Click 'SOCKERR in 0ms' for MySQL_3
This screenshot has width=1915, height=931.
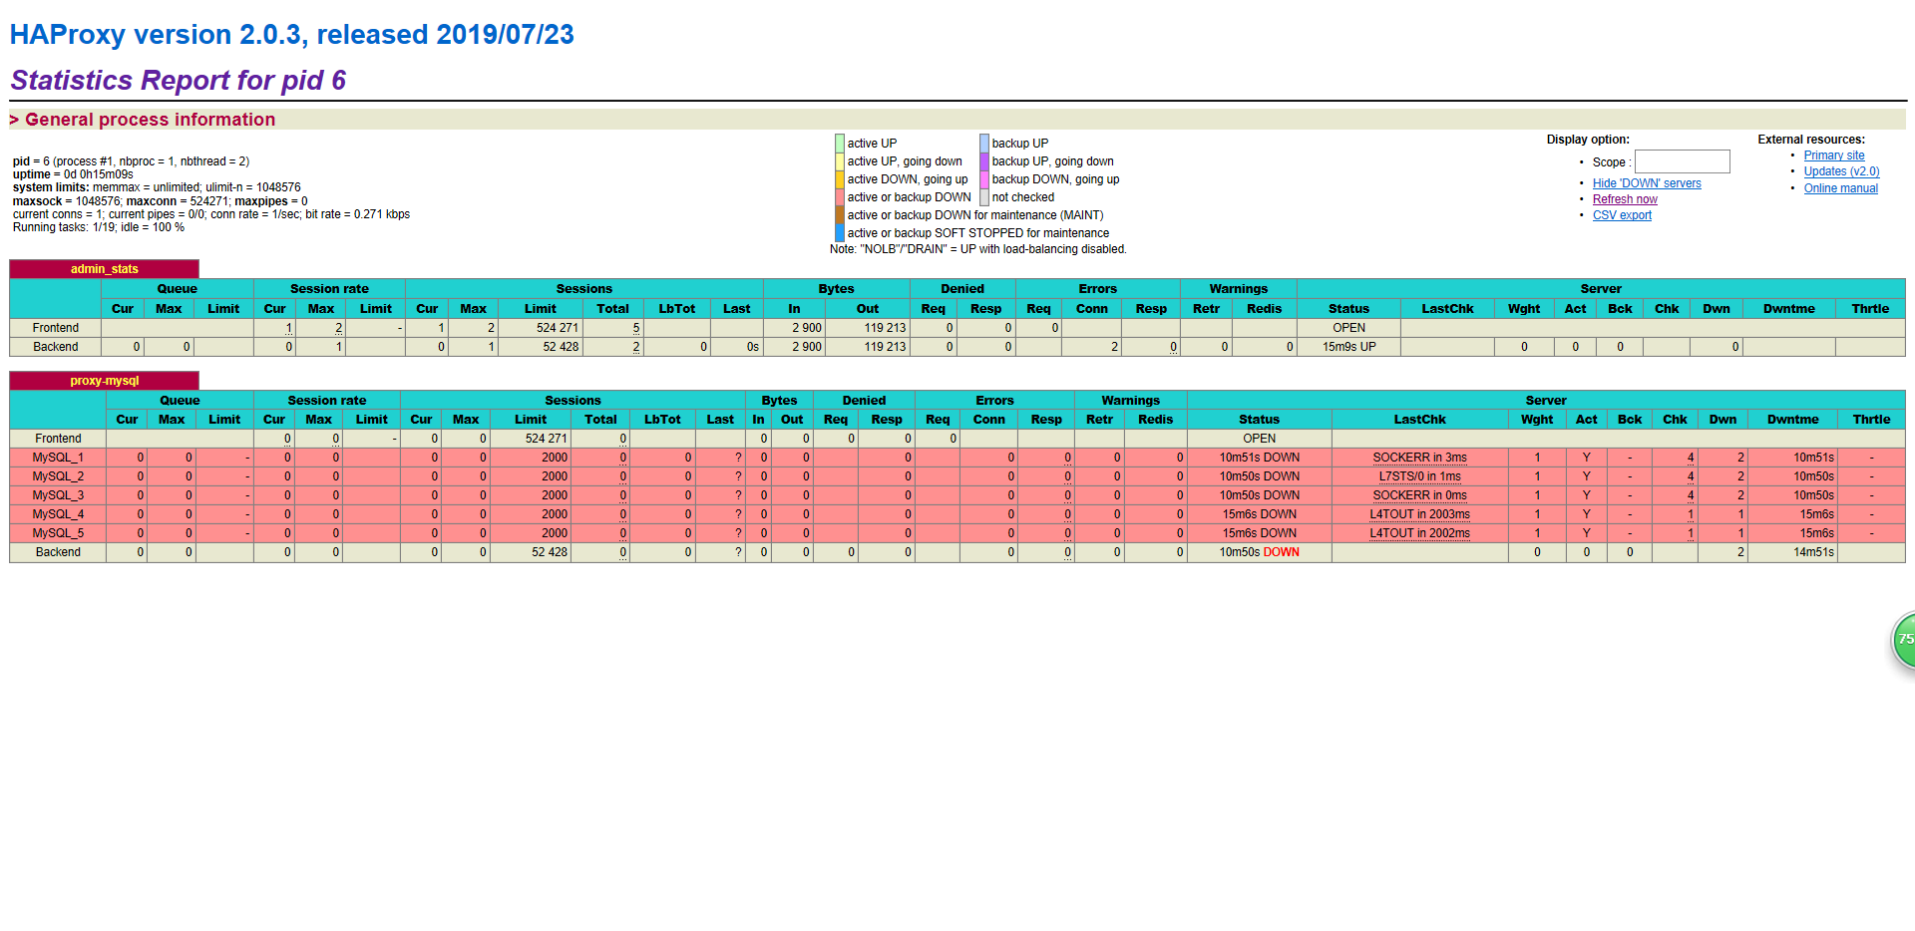tap(1419, 495)
